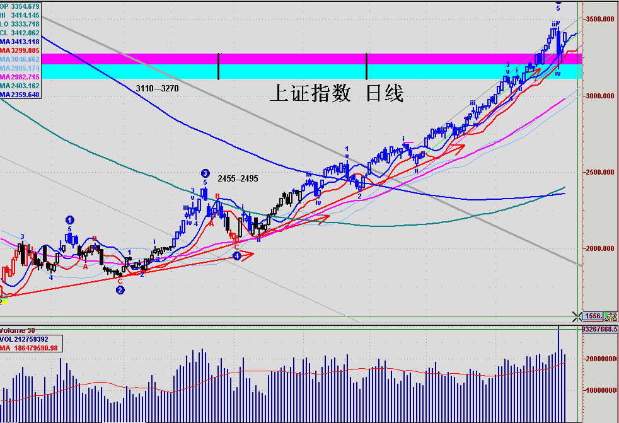Select the MA 3413.118 legend entry
This screenshot has width=619, height=423.
click(x=20, y=42)
